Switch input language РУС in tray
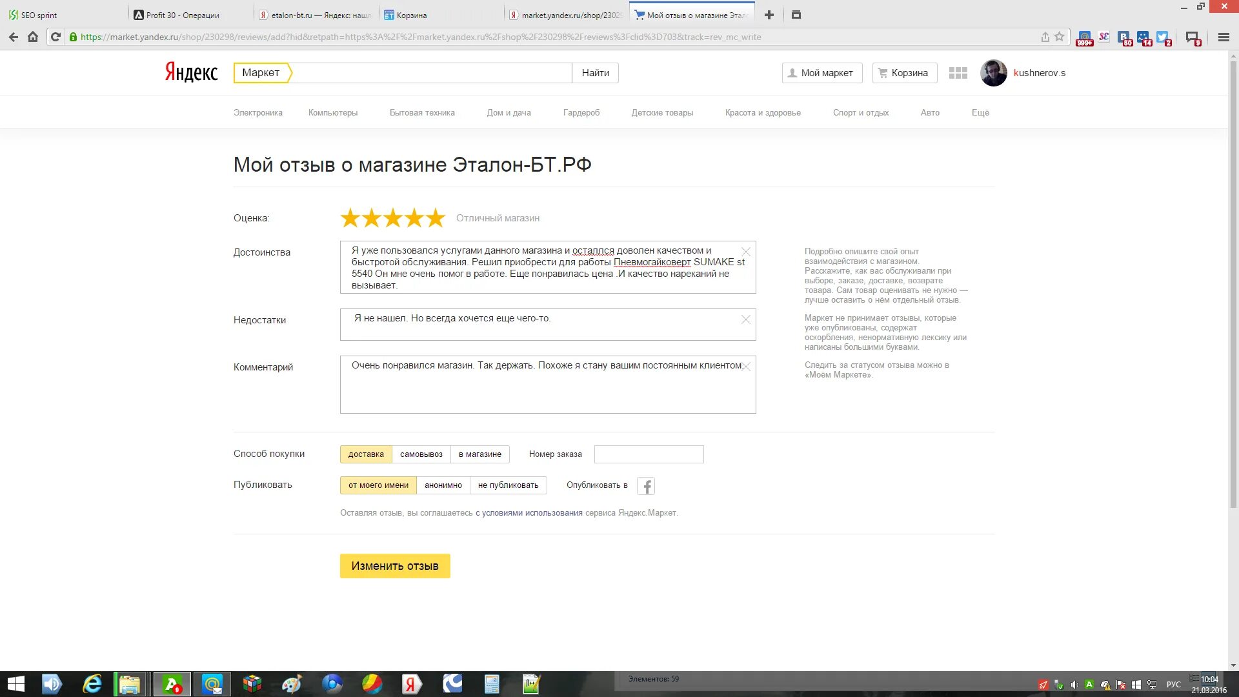Screen dimensions: 1239x697 1173,685
